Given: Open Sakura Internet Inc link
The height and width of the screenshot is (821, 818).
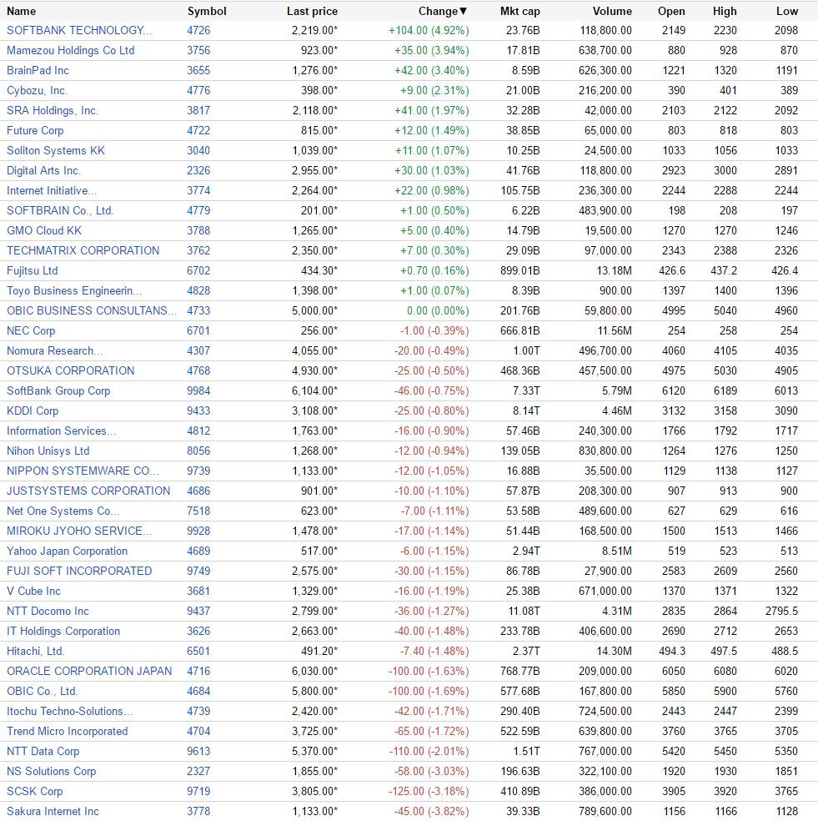Looking at the screenshot, I should coord(53,812).
